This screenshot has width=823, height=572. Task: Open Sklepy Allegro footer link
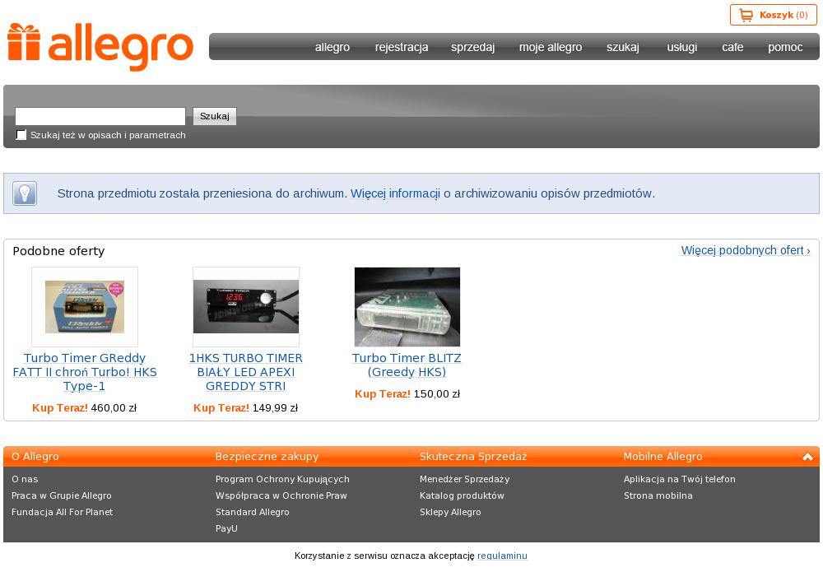pos(450,512)
